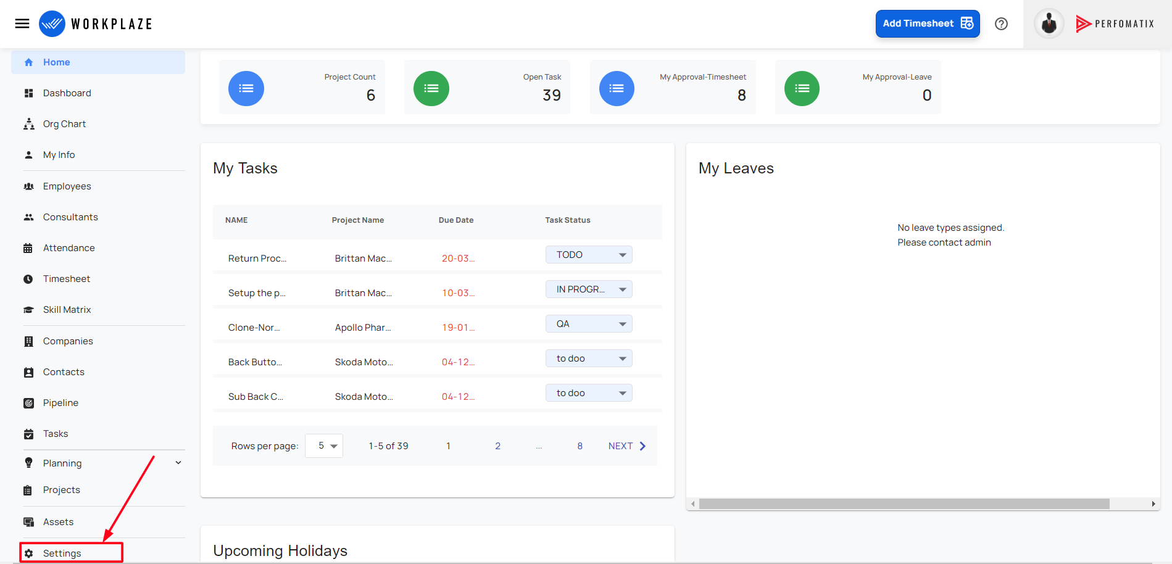This screenshot has width=1172, height=564.
Task: Click the Assets icon in sidebar
Action: tap(28, 522)
